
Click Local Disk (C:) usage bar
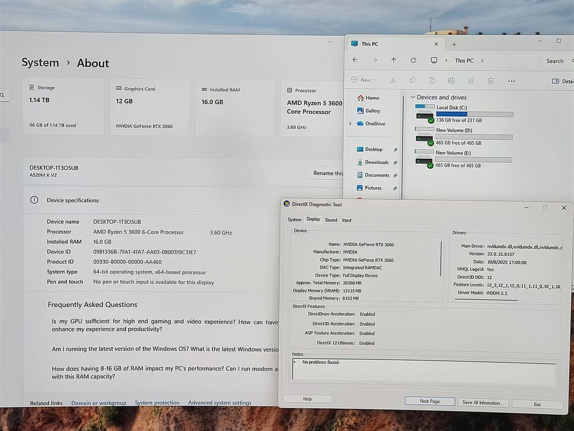point(474,115)
